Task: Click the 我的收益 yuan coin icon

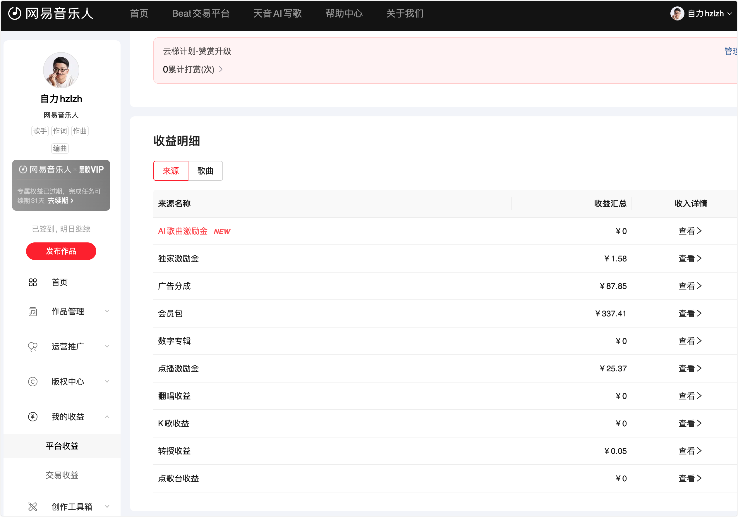Action: [33, 417]
